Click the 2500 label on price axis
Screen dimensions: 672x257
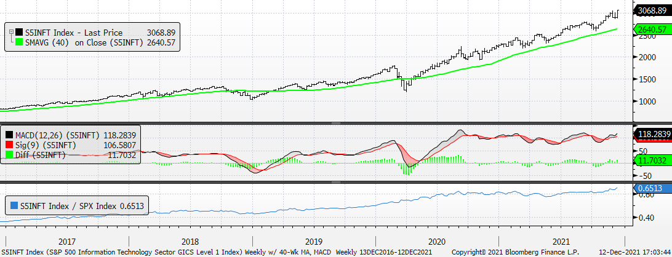point(646,37)
